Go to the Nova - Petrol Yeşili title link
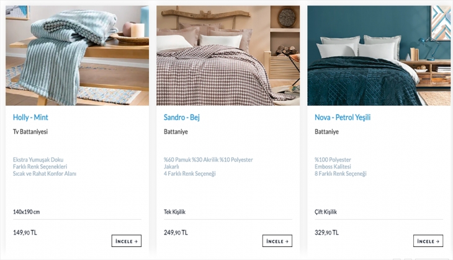The height and width of the screenshot is (260, 453). (343, 117)
